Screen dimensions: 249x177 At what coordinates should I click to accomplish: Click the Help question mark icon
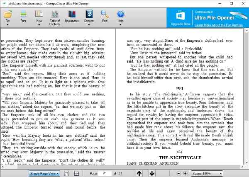[120, 14]
